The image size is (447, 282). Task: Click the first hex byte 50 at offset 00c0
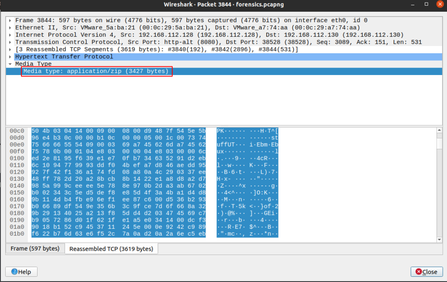pos(35,131)
